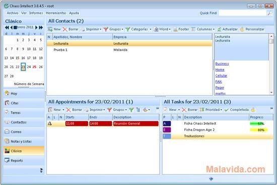Image resolution: width=277 pixels, height=185 pixels.
Task: Click Personalizar in contacts toolbar
Action: [x=252, y=29]
